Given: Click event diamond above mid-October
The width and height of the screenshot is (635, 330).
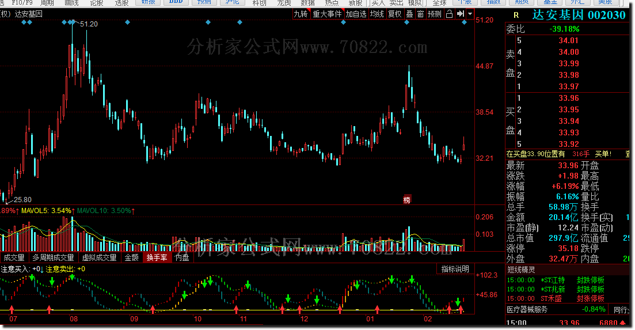Looking at the screenshot, I should 208,22.
